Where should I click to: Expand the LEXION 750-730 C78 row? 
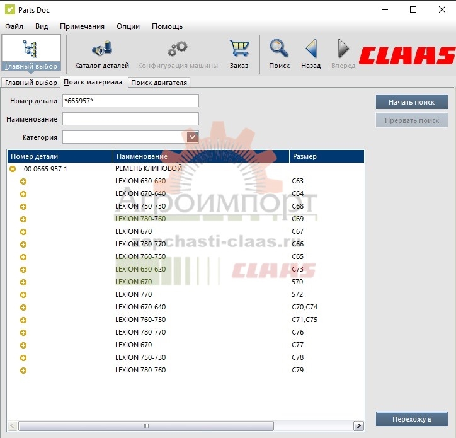point(23,358)
